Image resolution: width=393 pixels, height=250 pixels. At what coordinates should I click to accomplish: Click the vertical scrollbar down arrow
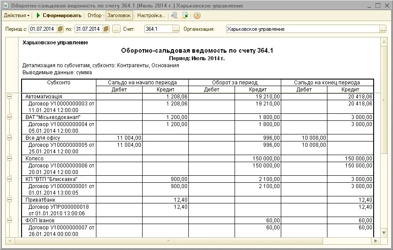(x=384, y=233)
